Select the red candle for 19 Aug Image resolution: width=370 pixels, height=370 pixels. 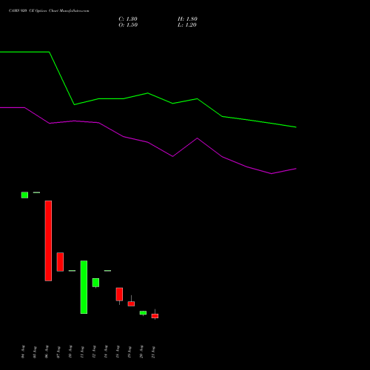click(x=131, y=303)
